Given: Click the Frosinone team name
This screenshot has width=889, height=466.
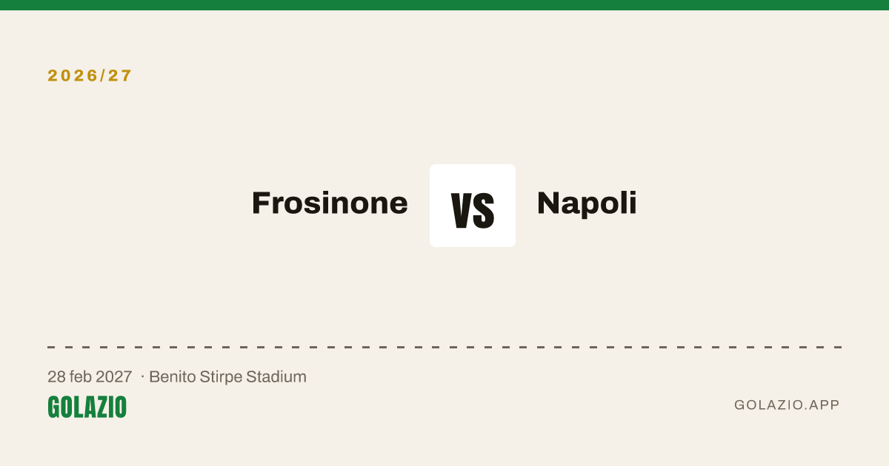Looking at the screenshot, I should coord(330,203).
